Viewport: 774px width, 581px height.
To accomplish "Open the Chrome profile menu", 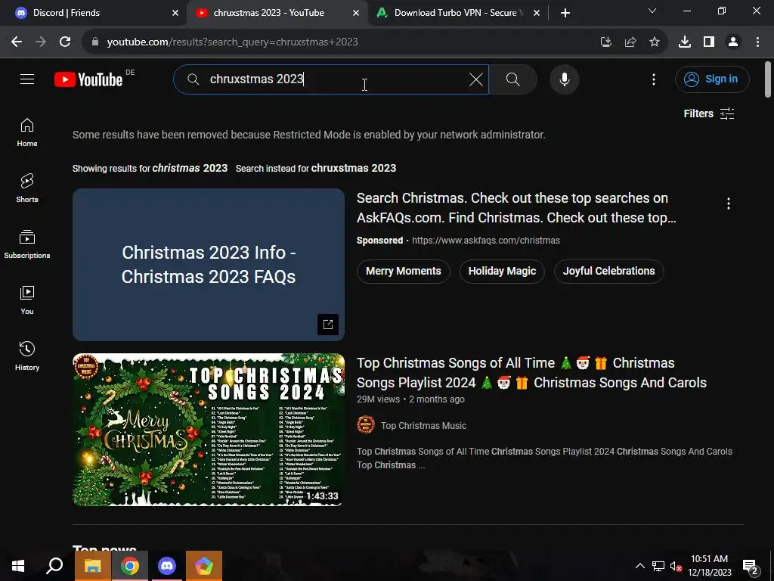I will (733, 42).
